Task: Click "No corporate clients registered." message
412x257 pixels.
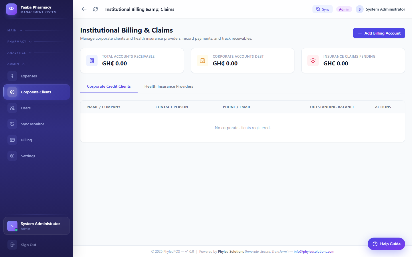Action: (x=243, y=128)
